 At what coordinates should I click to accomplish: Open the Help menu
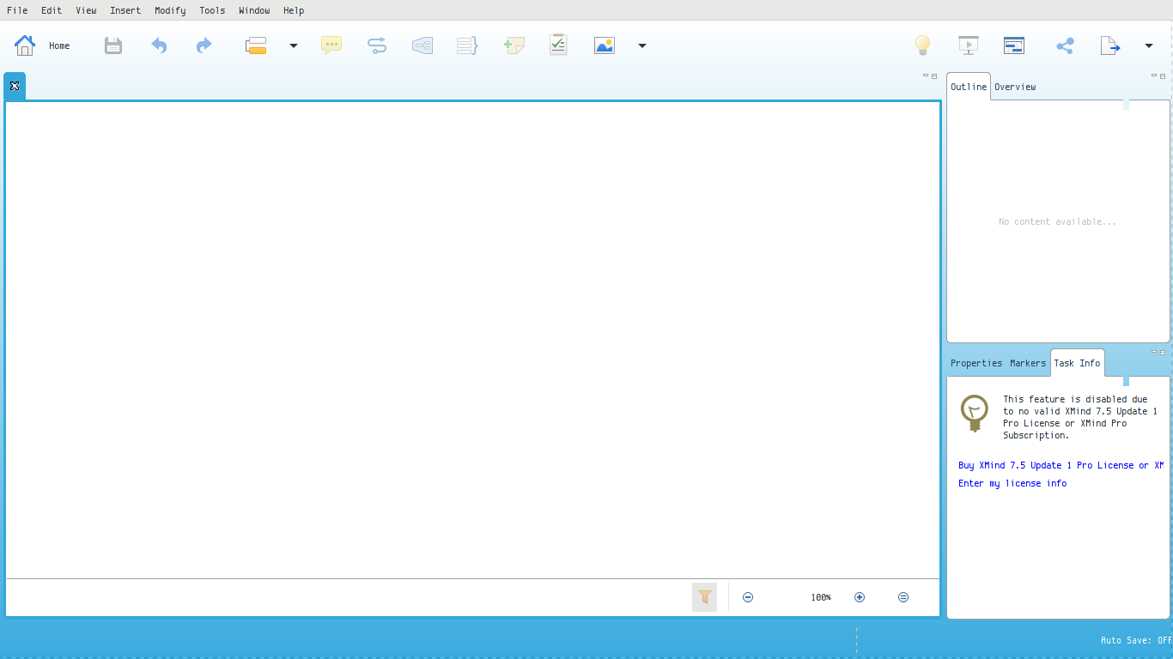coord(294,10)
